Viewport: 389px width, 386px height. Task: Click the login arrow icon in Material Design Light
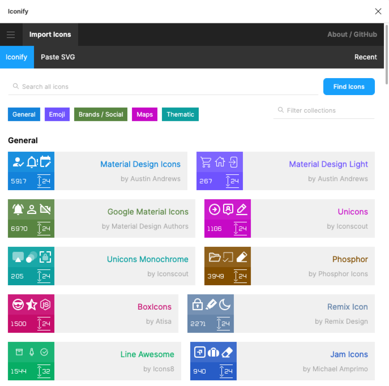233,162
